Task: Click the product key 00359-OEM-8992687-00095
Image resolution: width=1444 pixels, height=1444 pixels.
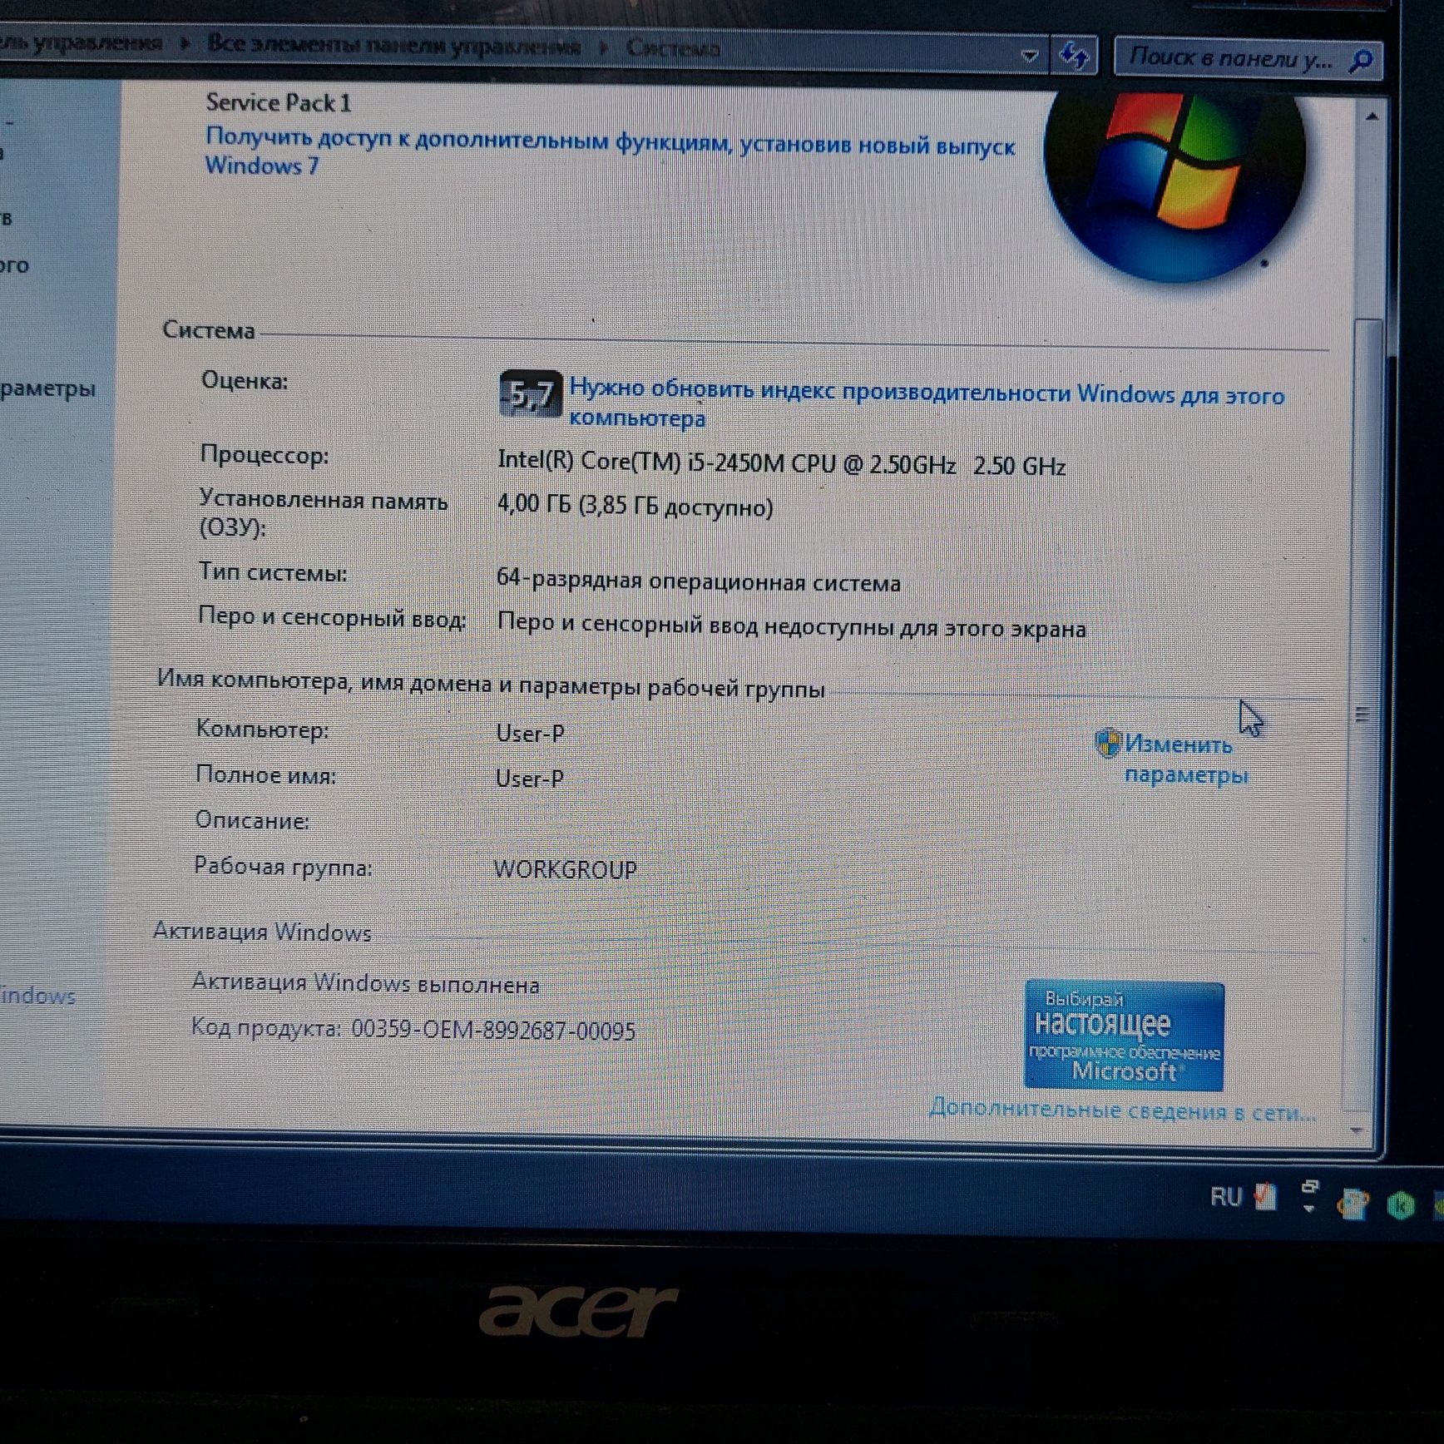Action: [x=493, y=1031]
